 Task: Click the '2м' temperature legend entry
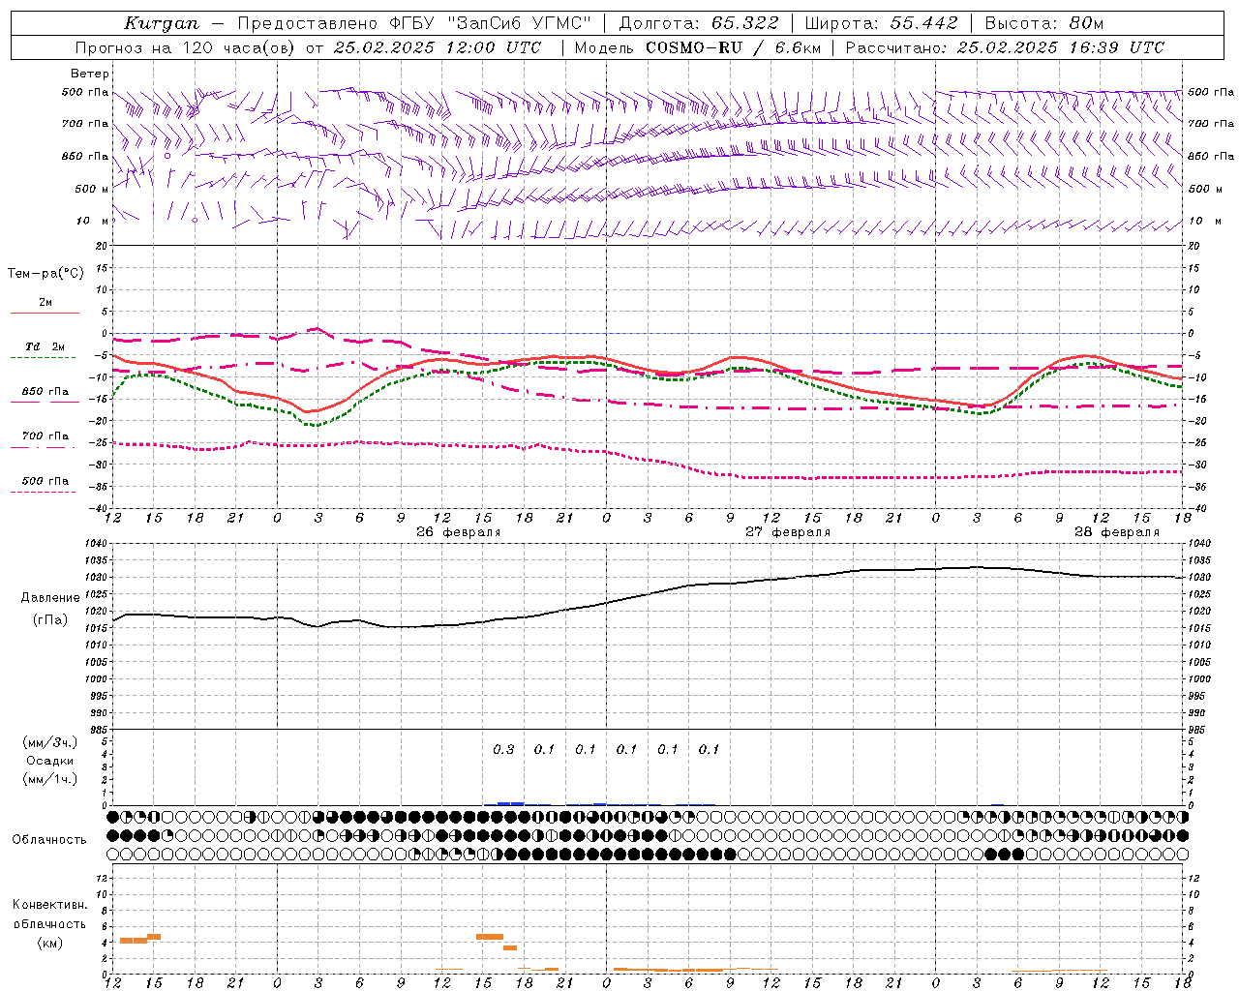coord(45,303)
